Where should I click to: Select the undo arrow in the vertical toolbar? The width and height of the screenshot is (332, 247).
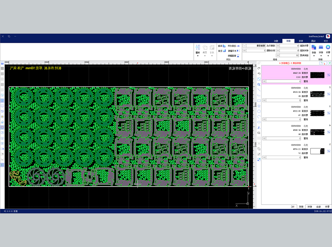click(259, 74)
